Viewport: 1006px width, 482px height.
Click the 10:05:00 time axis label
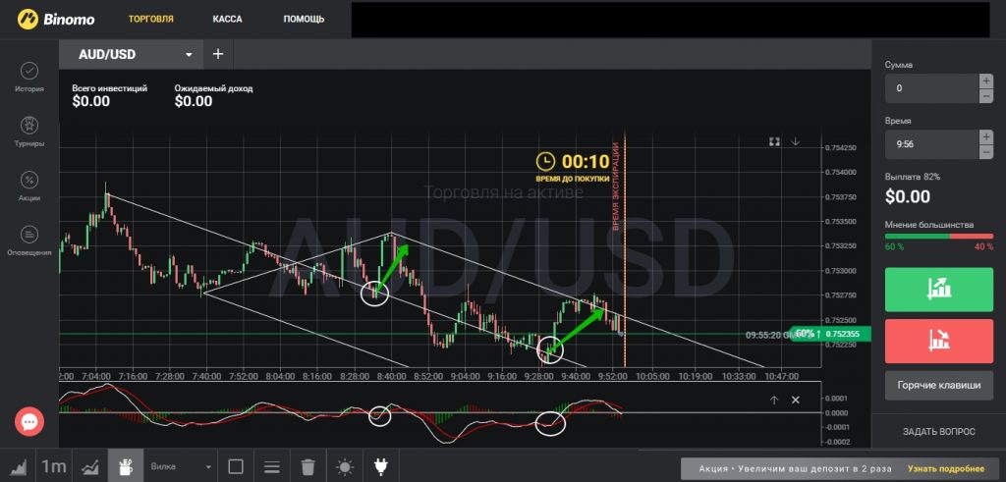[x=655, y=376]
